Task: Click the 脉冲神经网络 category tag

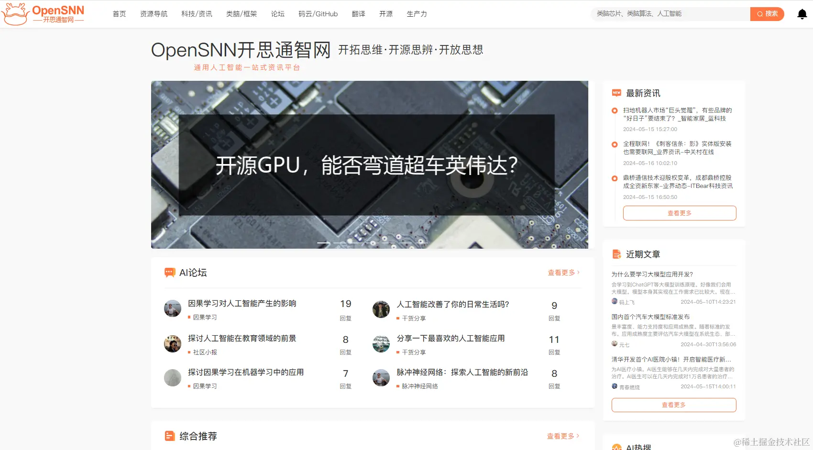Action: (x=419, y=386)
